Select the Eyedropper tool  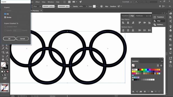[3, 48]
